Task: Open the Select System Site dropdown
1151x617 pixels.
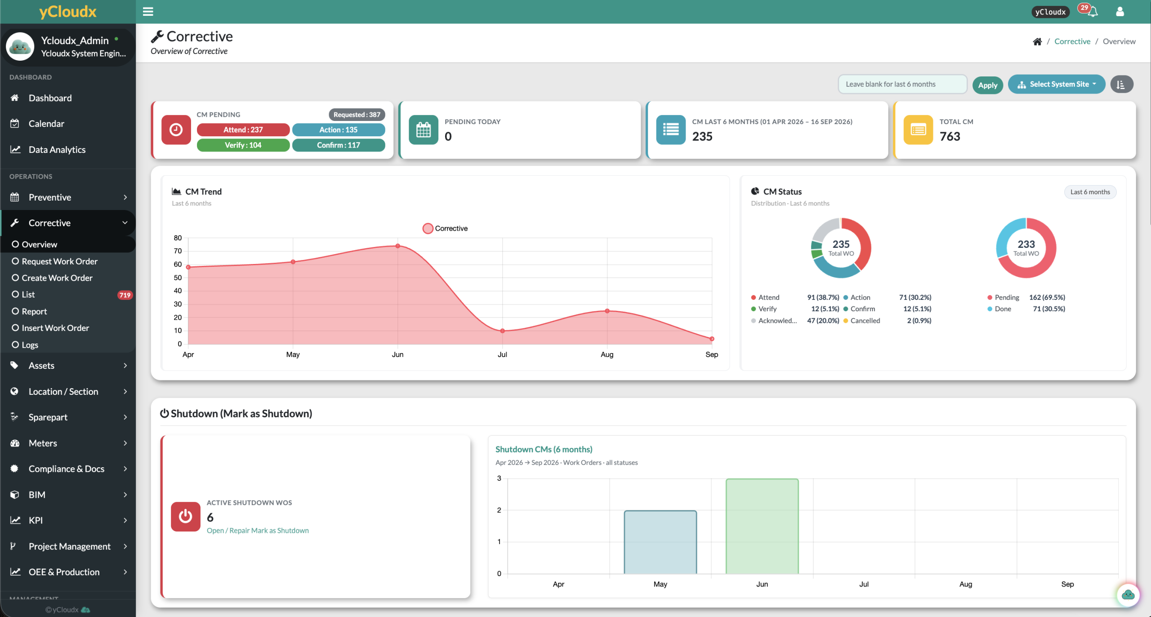Action: click(1057, 85)
